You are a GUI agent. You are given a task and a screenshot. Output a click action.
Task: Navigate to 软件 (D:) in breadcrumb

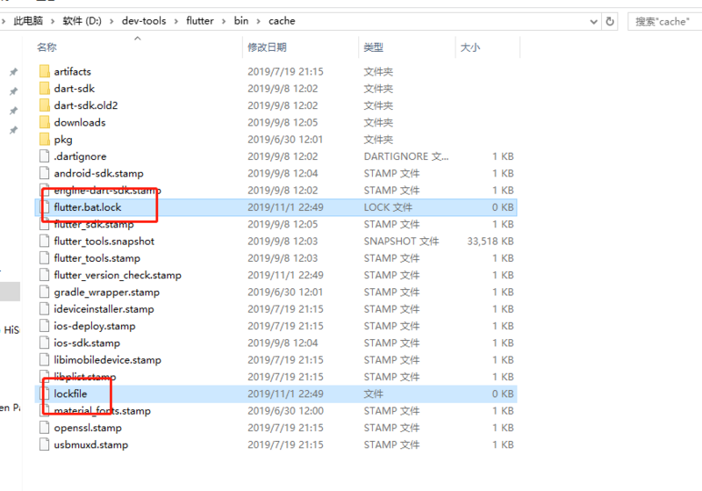82,20
